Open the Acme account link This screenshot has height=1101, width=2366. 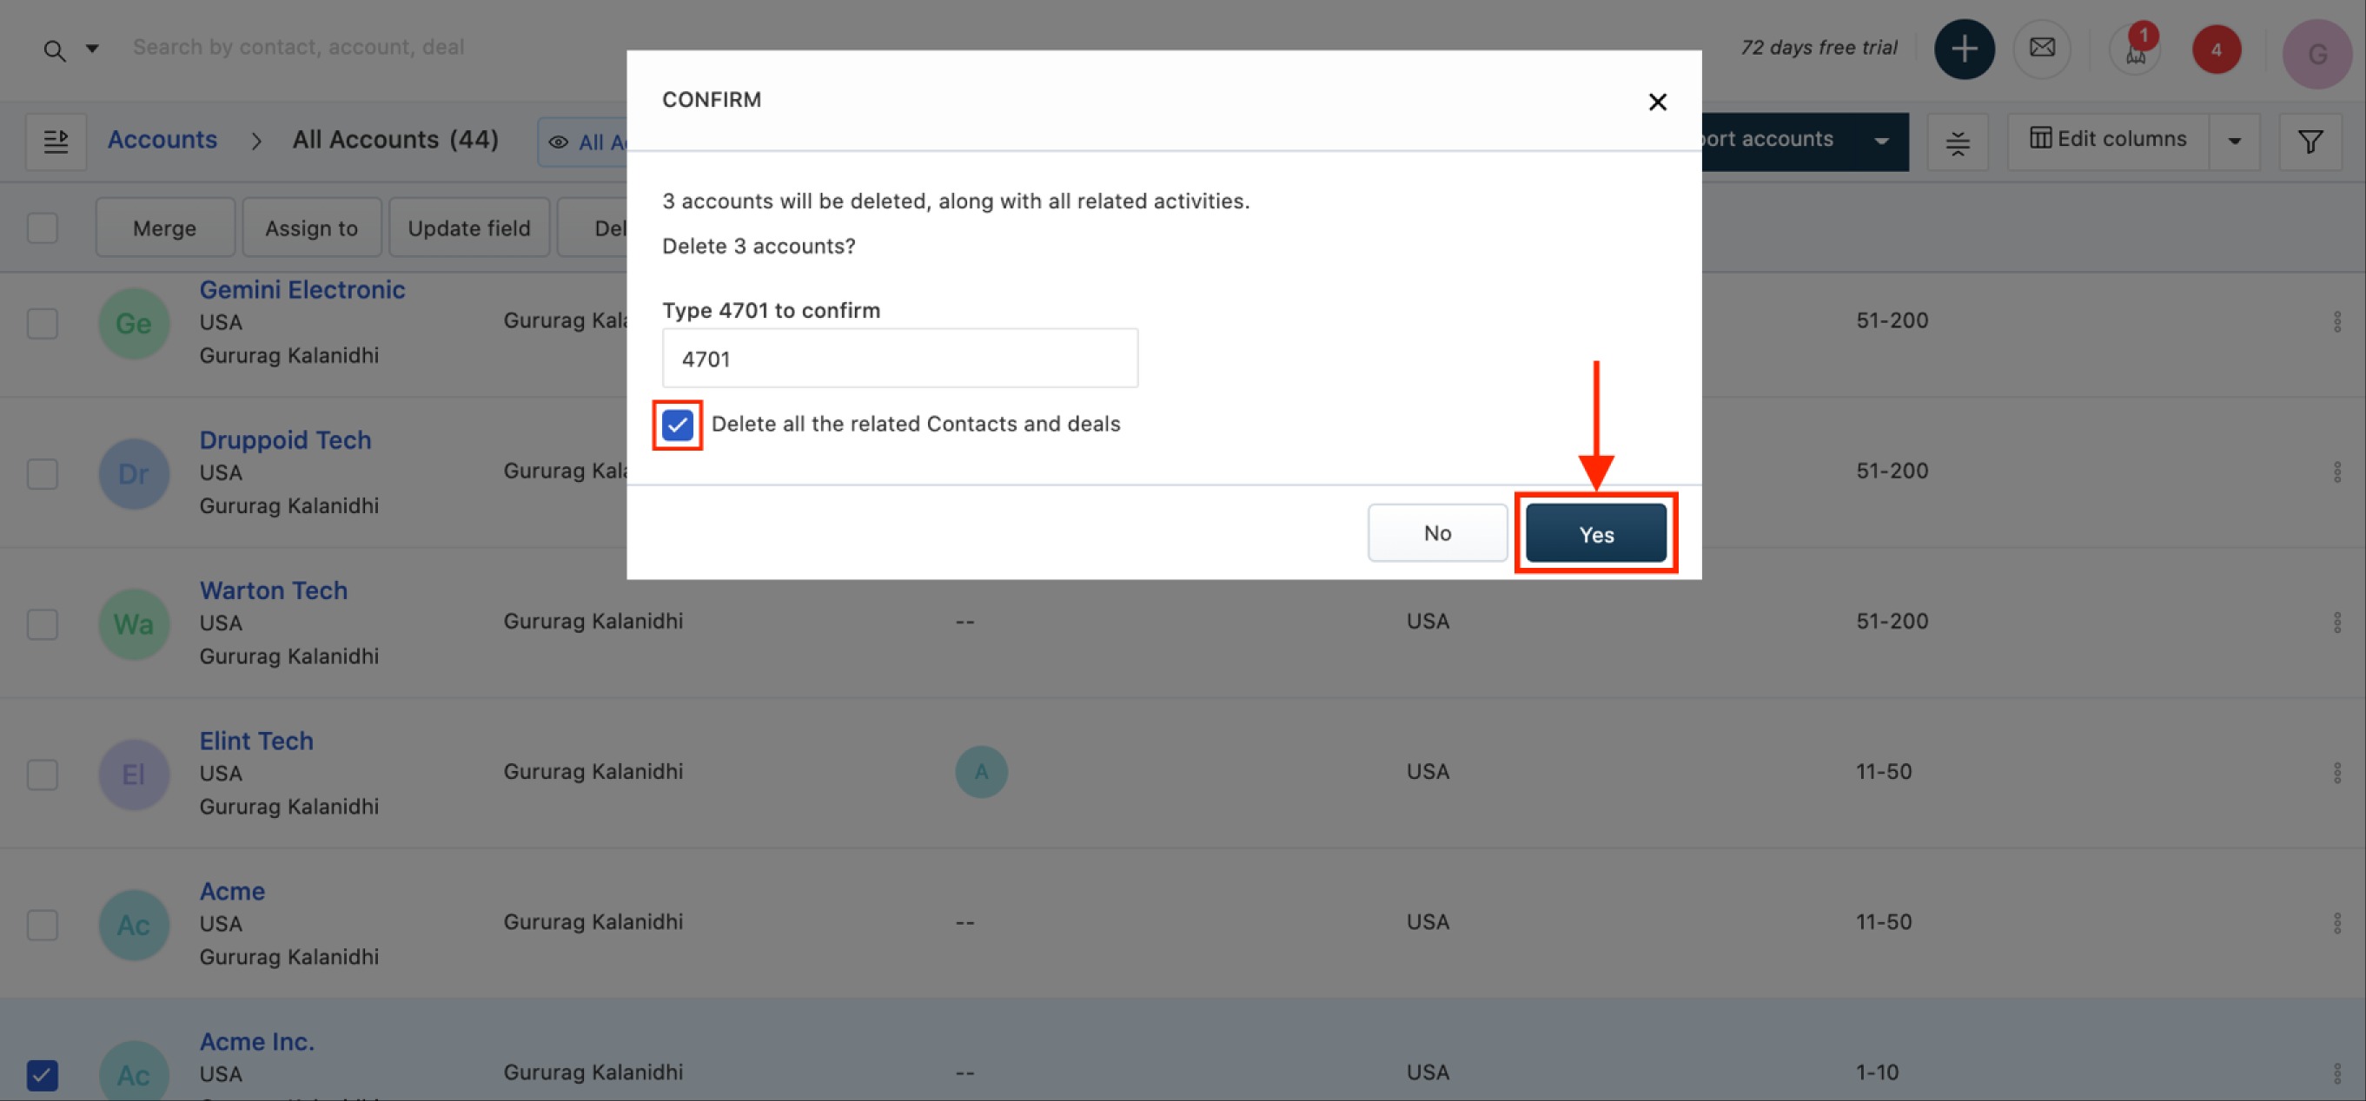click(232, 891)
